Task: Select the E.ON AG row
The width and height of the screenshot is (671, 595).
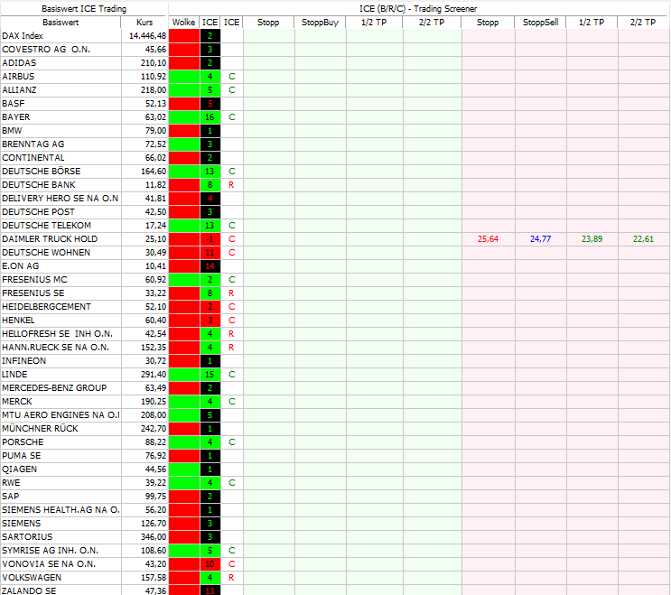Action: [21, 266]
